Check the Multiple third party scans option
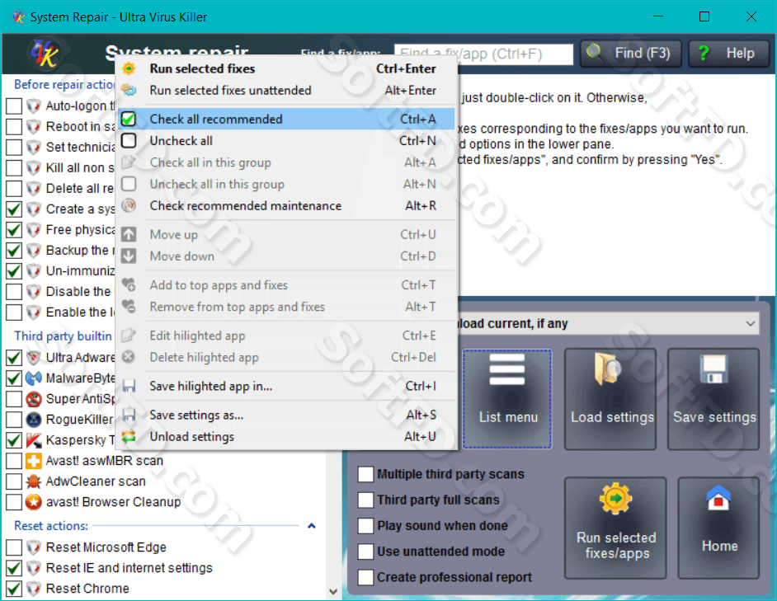The height and width of the screenshot is (601, 777). point(365,474)
